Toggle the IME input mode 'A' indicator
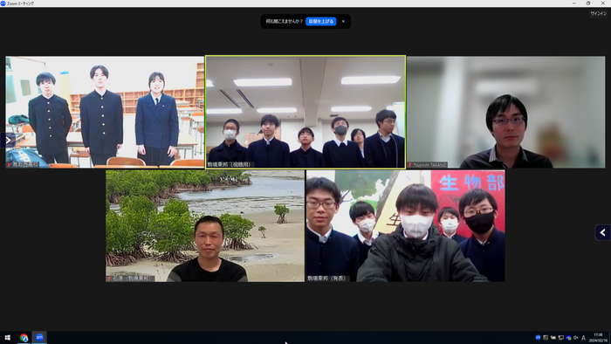 tap(583, 338)
